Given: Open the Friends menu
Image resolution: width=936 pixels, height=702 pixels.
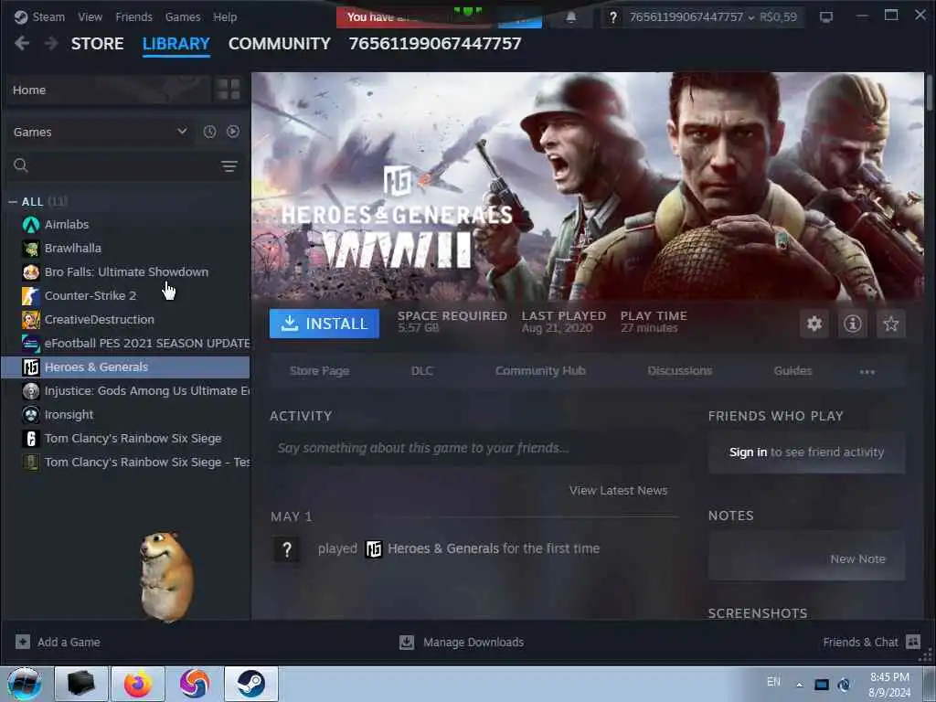Looking at the screenshot, I should [x=133, y=17].
